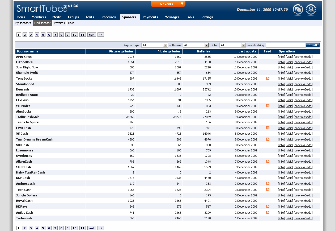Click the support chat icon in header
Viewport: 335px width, 231px height.
point(298,10)
